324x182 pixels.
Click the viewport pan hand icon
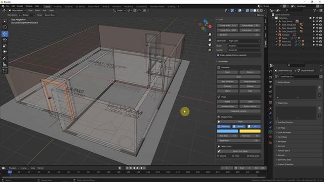tap(210, 39)
